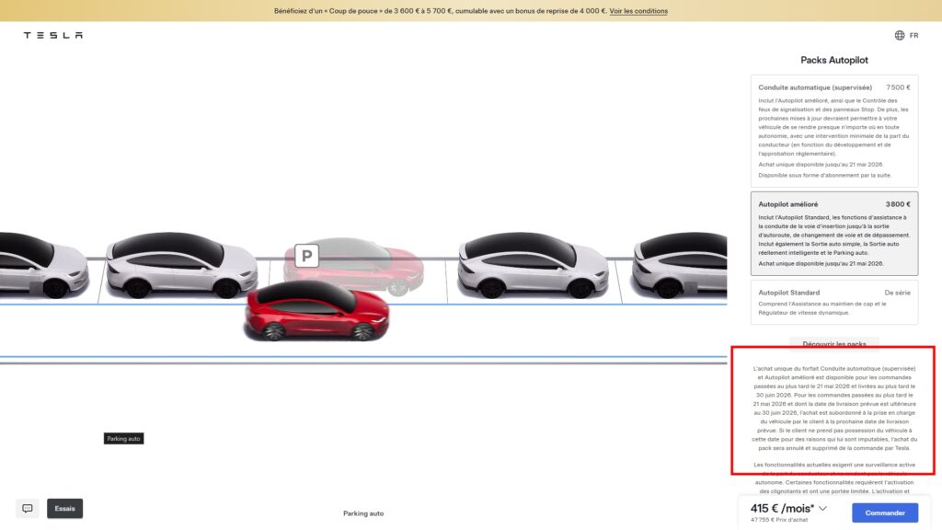Click the P parking sign icon

[306, 256]
